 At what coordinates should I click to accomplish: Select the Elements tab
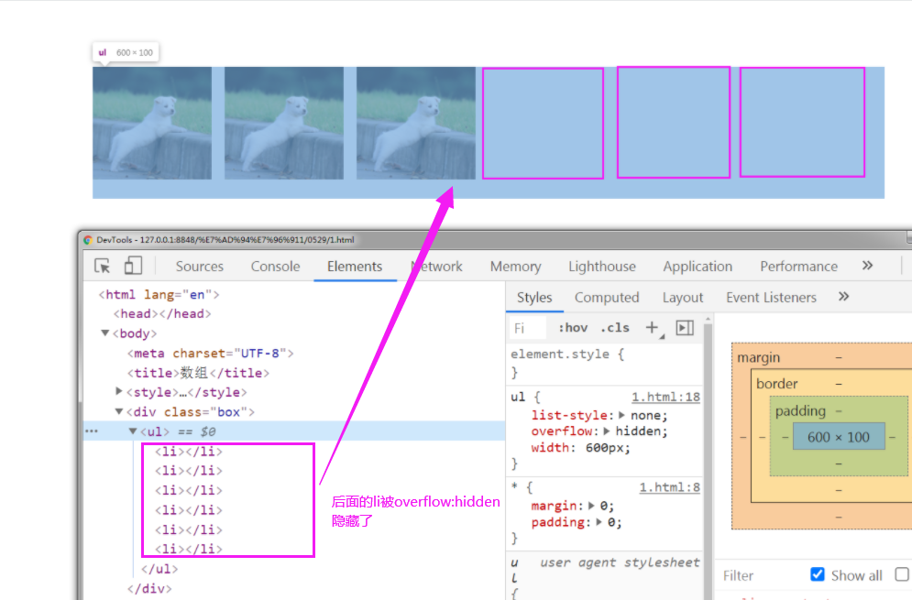[x=355, y=267]
